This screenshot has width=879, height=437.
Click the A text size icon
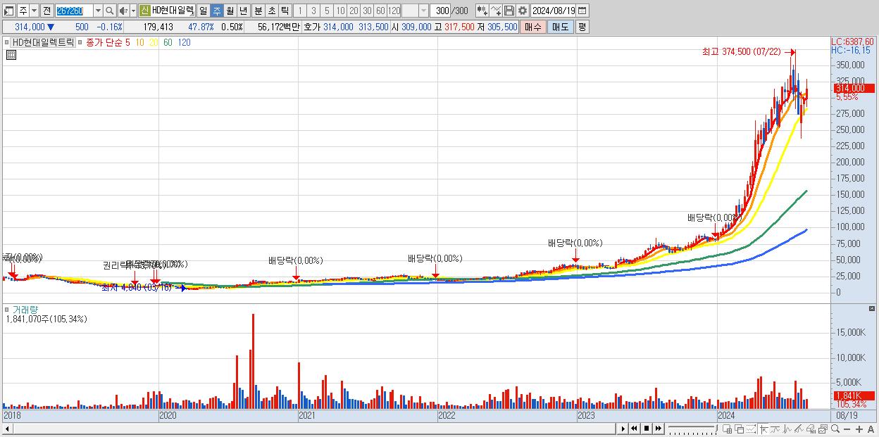pos(871,429)
